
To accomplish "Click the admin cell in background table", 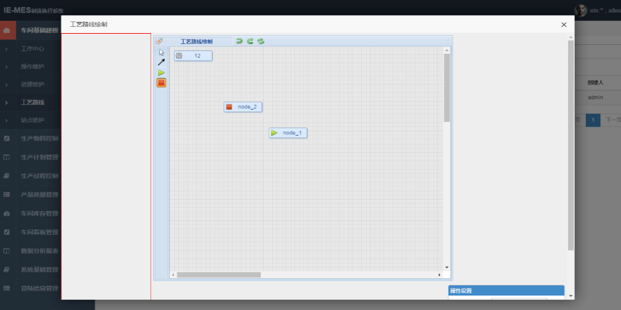I will pyautogui.click(x=595, y=97).
